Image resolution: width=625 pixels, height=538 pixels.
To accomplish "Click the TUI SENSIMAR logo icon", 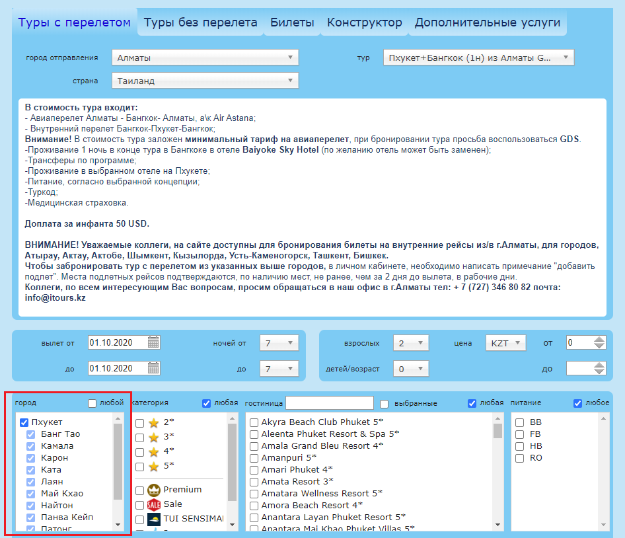I will point(154,519).
